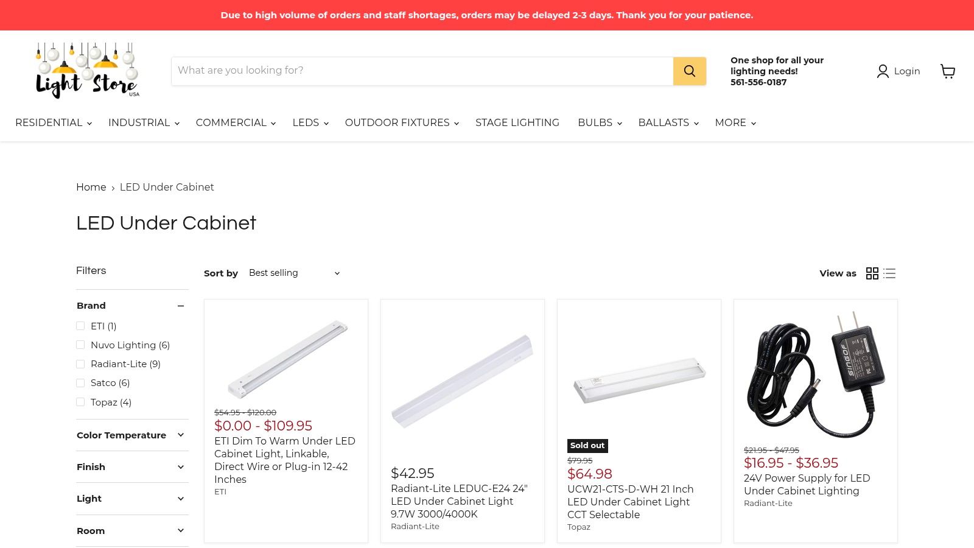The image size is (974, 548).
Task: Check the Radiant-Lite brand filter
Action: [80, 364]
